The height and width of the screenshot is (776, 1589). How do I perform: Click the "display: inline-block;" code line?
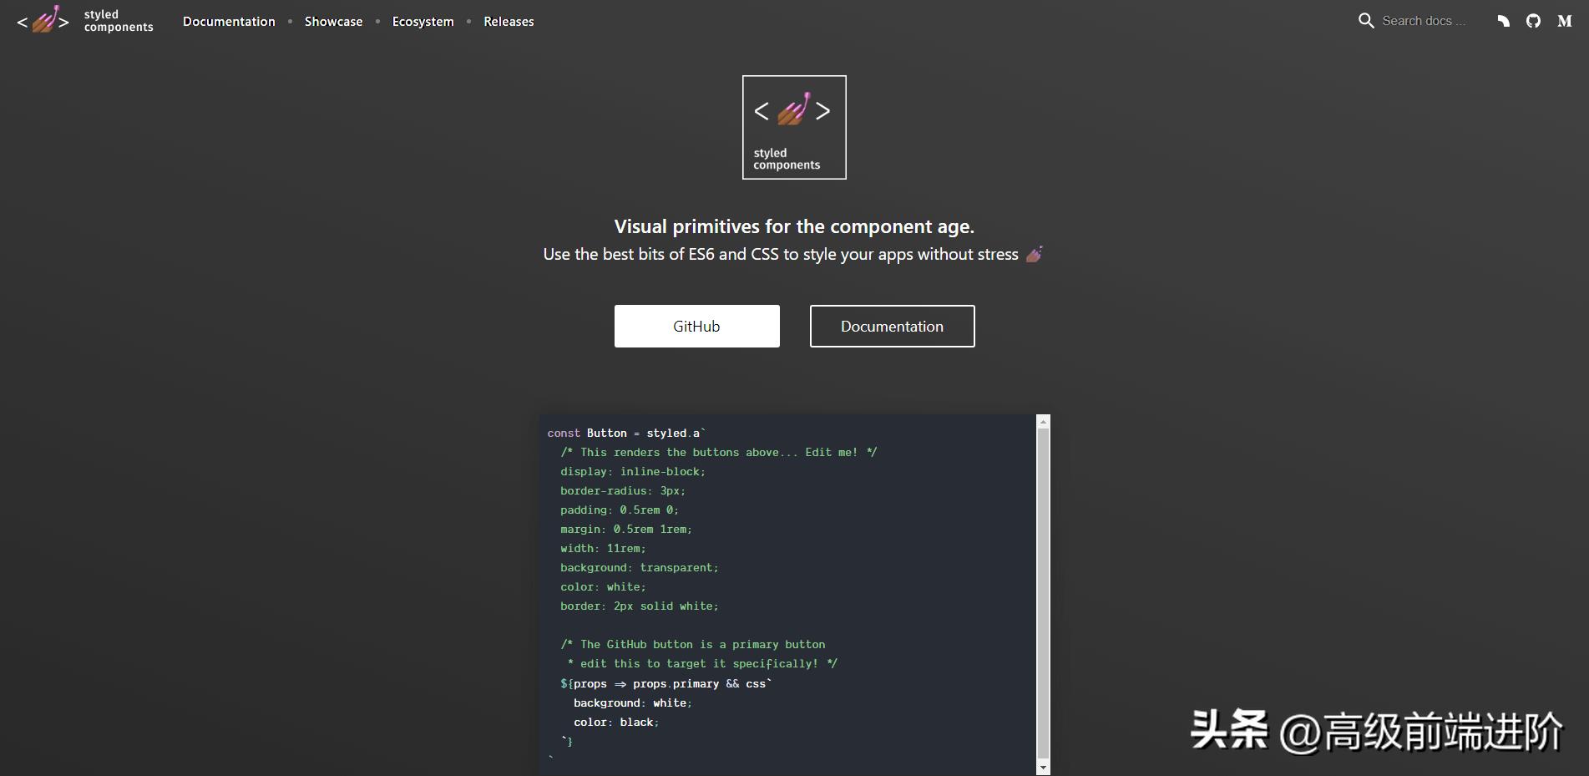[633, 471]
